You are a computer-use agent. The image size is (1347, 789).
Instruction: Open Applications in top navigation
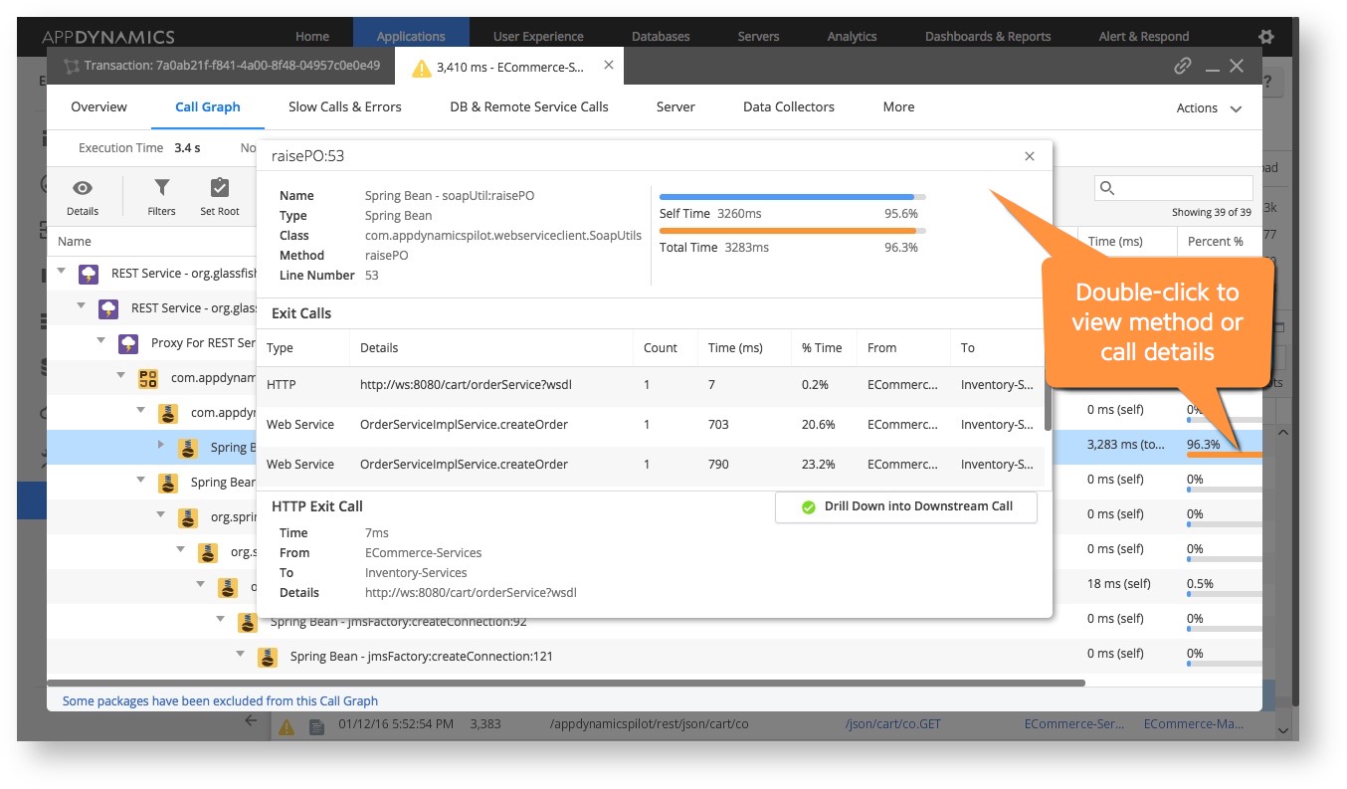[x=411, y=36]
